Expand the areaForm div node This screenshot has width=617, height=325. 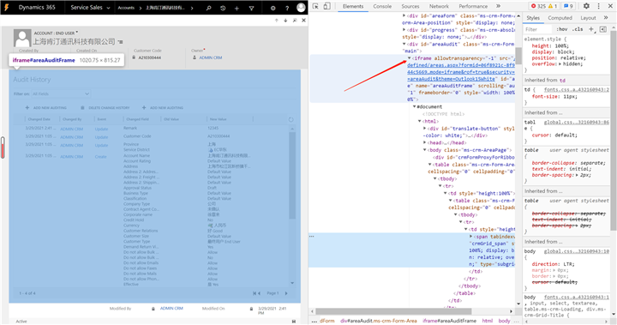pyautogui.click(x=404, y=15)
